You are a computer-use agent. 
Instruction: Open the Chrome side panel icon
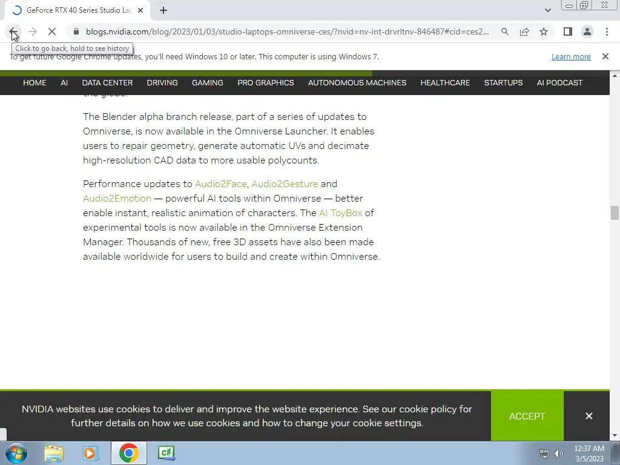pyautogui.click(x=568, y=31)
